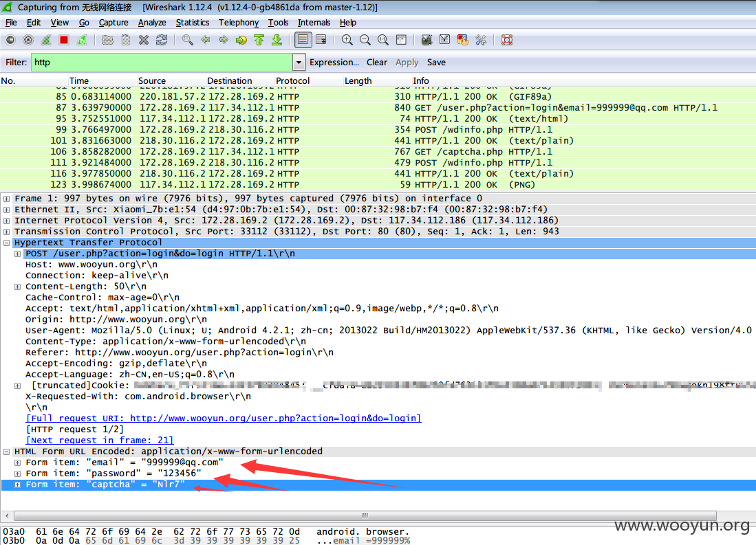The image size is (756, 545).
Task: Expand the Frame 1 tree node
Action: [6, 199]
